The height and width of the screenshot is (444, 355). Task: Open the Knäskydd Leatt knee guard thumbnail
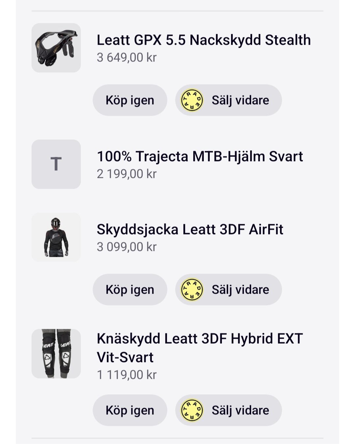point(56,354)
